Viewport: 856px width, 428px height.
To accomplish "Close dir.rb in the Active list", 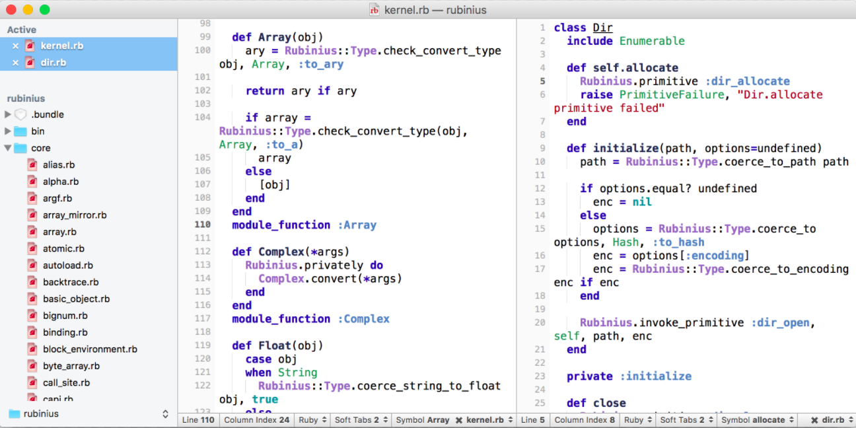I will [15, 63].
